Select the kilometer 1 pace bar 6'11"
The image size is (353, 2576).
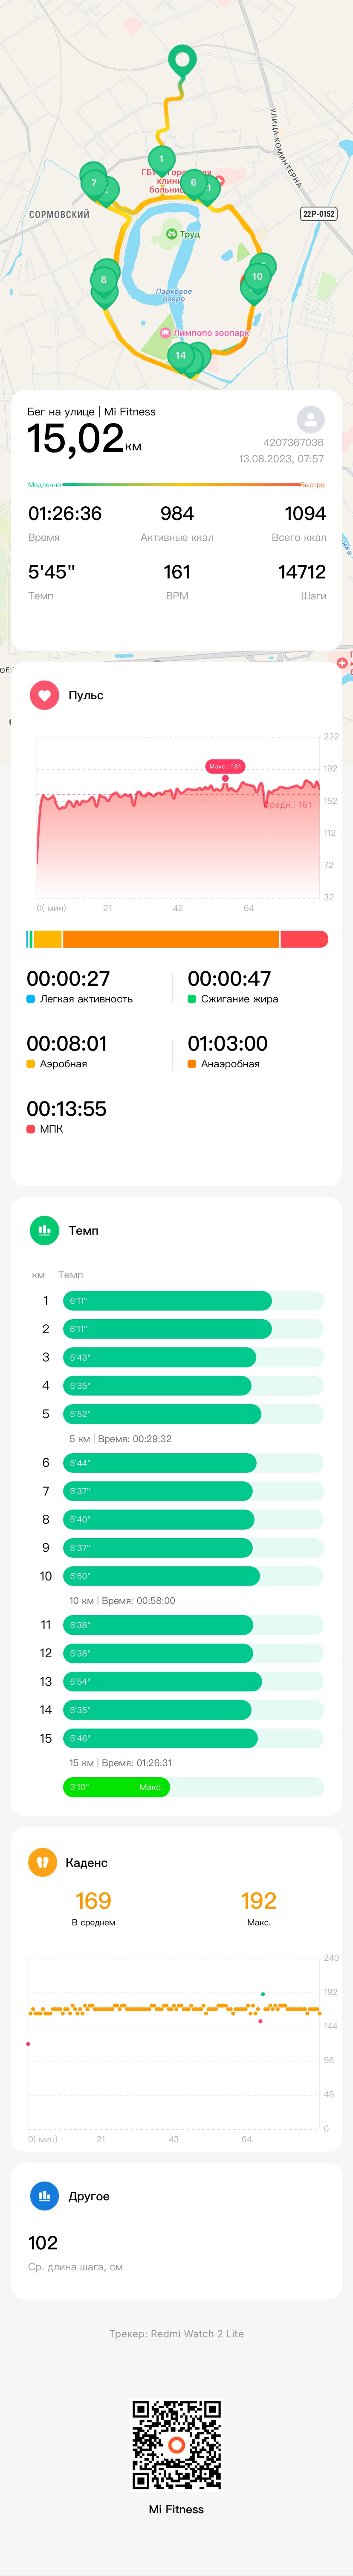coord(167,1301)
